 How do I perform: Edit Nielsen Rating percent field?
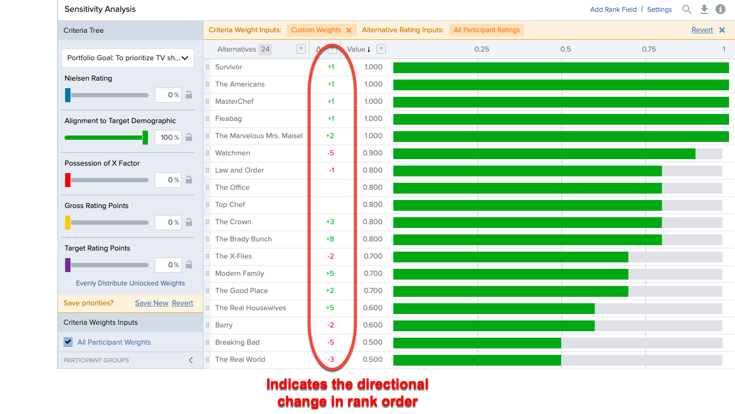pos(168,95)
